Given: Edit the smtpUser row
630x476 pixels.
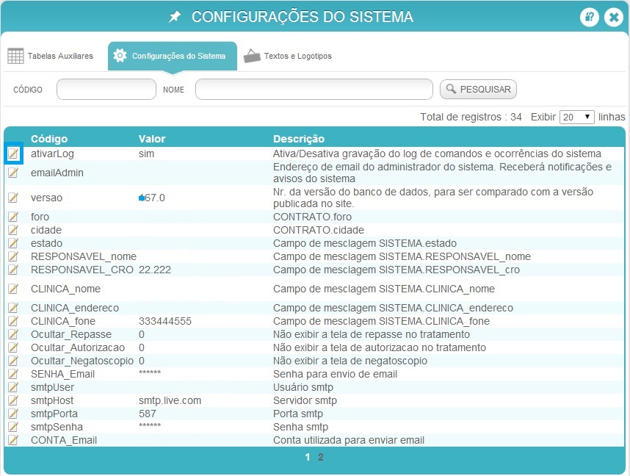Looking at the screenshot, I should click(13, 387).
